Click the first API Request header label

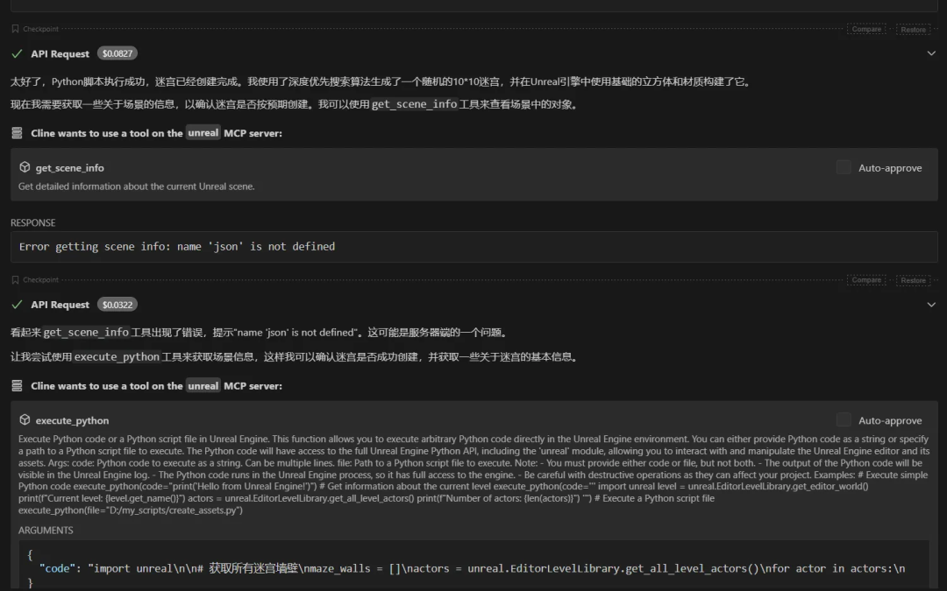click(60, 53)
